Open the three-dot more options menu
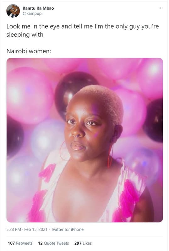The image size is (169, 251). tap(160, 8)
